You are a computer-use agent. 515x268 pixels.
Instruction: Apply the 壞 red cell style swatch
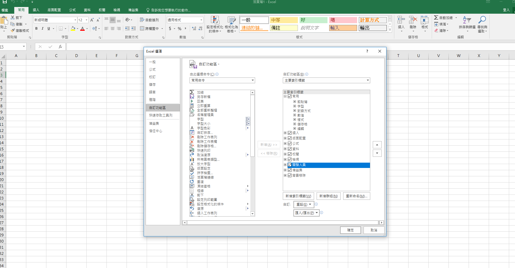pyautogui.click(x=343, y=20)
